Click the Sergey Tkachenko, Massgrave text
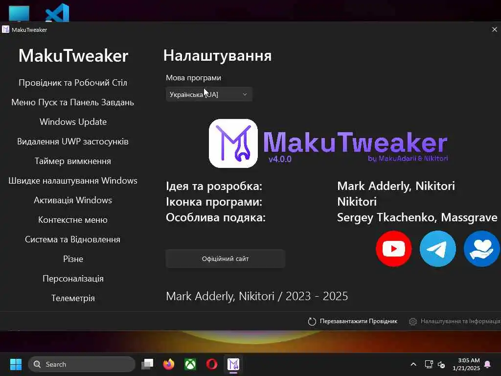The image size is (501, 376). point(417,217)
